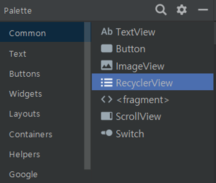Viewport: 216px width, 183px height.
Task: Click the category list vertical scrollbar
Action: [x=88, y=96]
